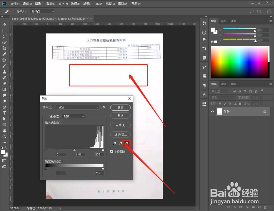
Task: Select the Brush tool
Action: 4,66
